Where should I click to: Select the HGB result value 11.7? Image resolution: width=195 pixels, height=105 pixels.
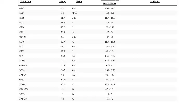click(x=63, y=18)
